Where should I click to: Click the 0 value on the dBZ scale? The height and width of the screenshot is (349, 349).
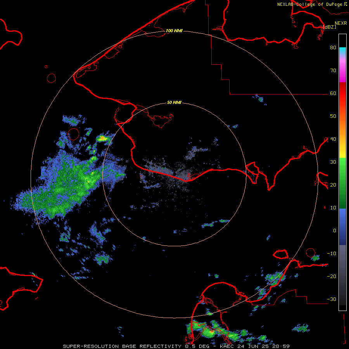tap(335, 231)
